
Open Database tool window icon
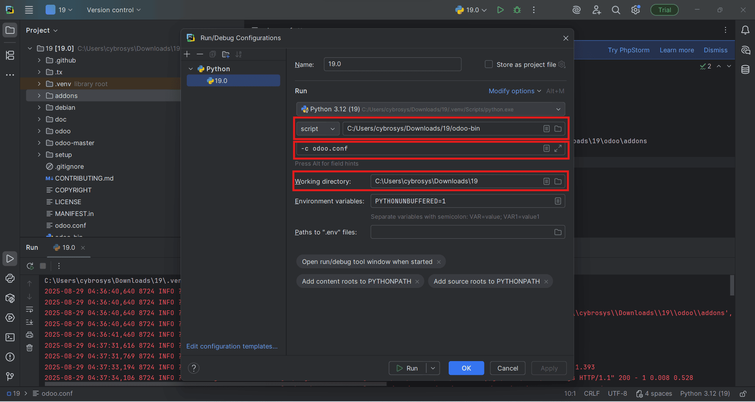(x=745, y=70)
